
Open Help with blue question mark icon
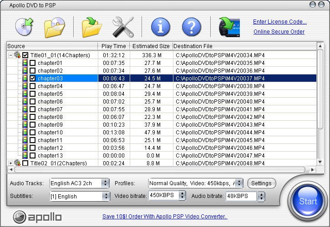[192, 27]
